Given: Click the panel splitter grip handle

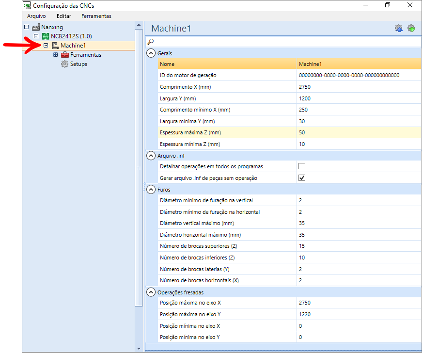Looking at the screenshot, I should [x=144, y=187].
